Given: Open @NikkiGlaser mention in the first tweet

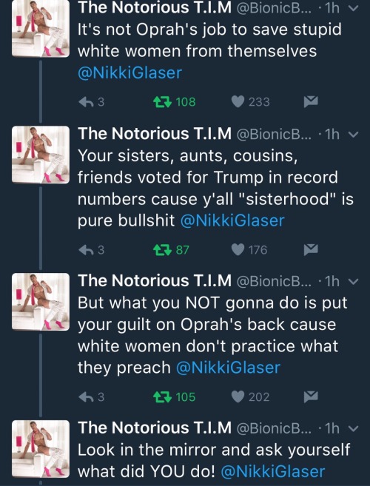Looking at the screenshot, I should [x=129, y=73].
